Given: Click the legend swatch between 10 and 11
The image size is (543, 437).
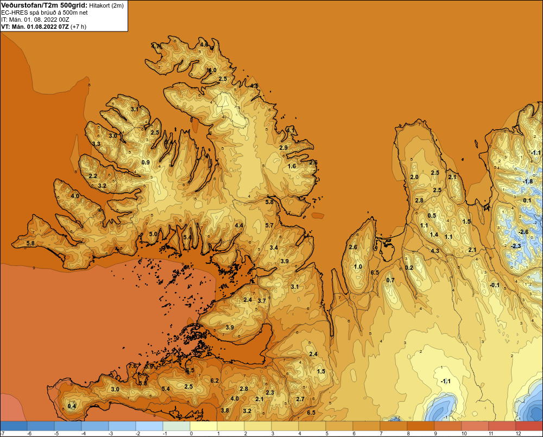Looking at the screenshot, I should tap(475, 426).
